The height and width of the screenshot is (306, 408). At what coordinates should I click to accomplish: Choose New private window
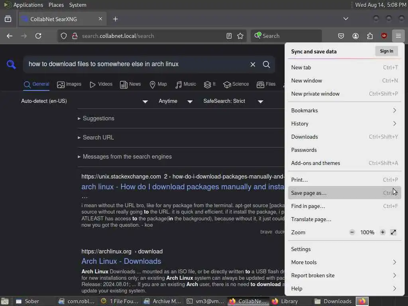344,94
